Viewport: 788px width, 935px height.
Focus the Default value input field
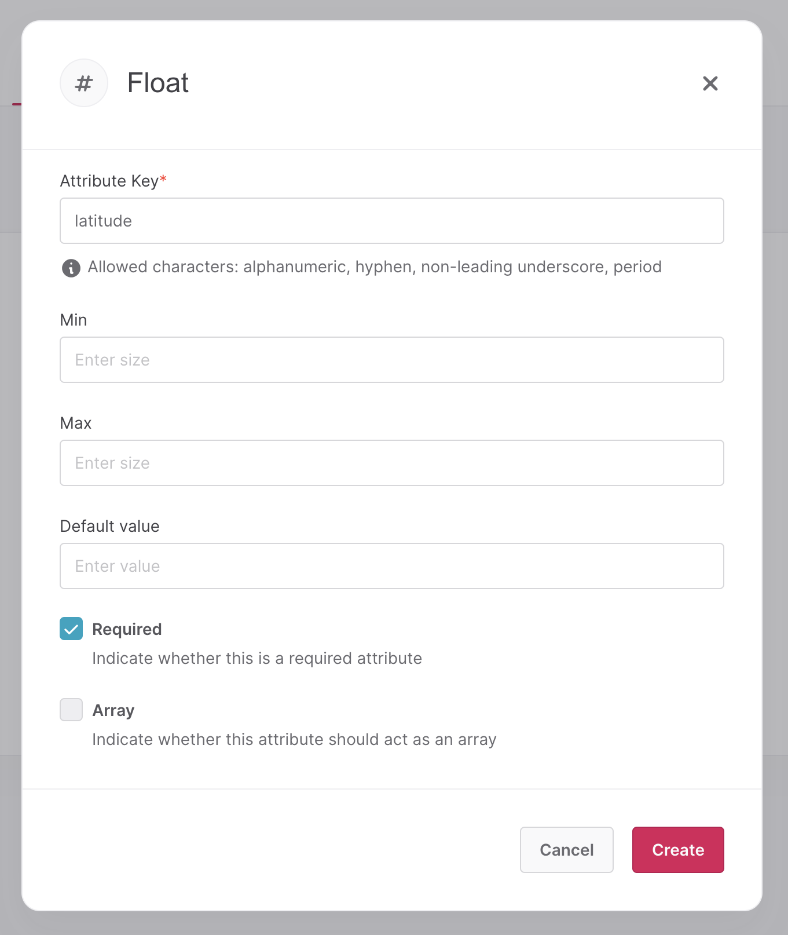(391, 567)
